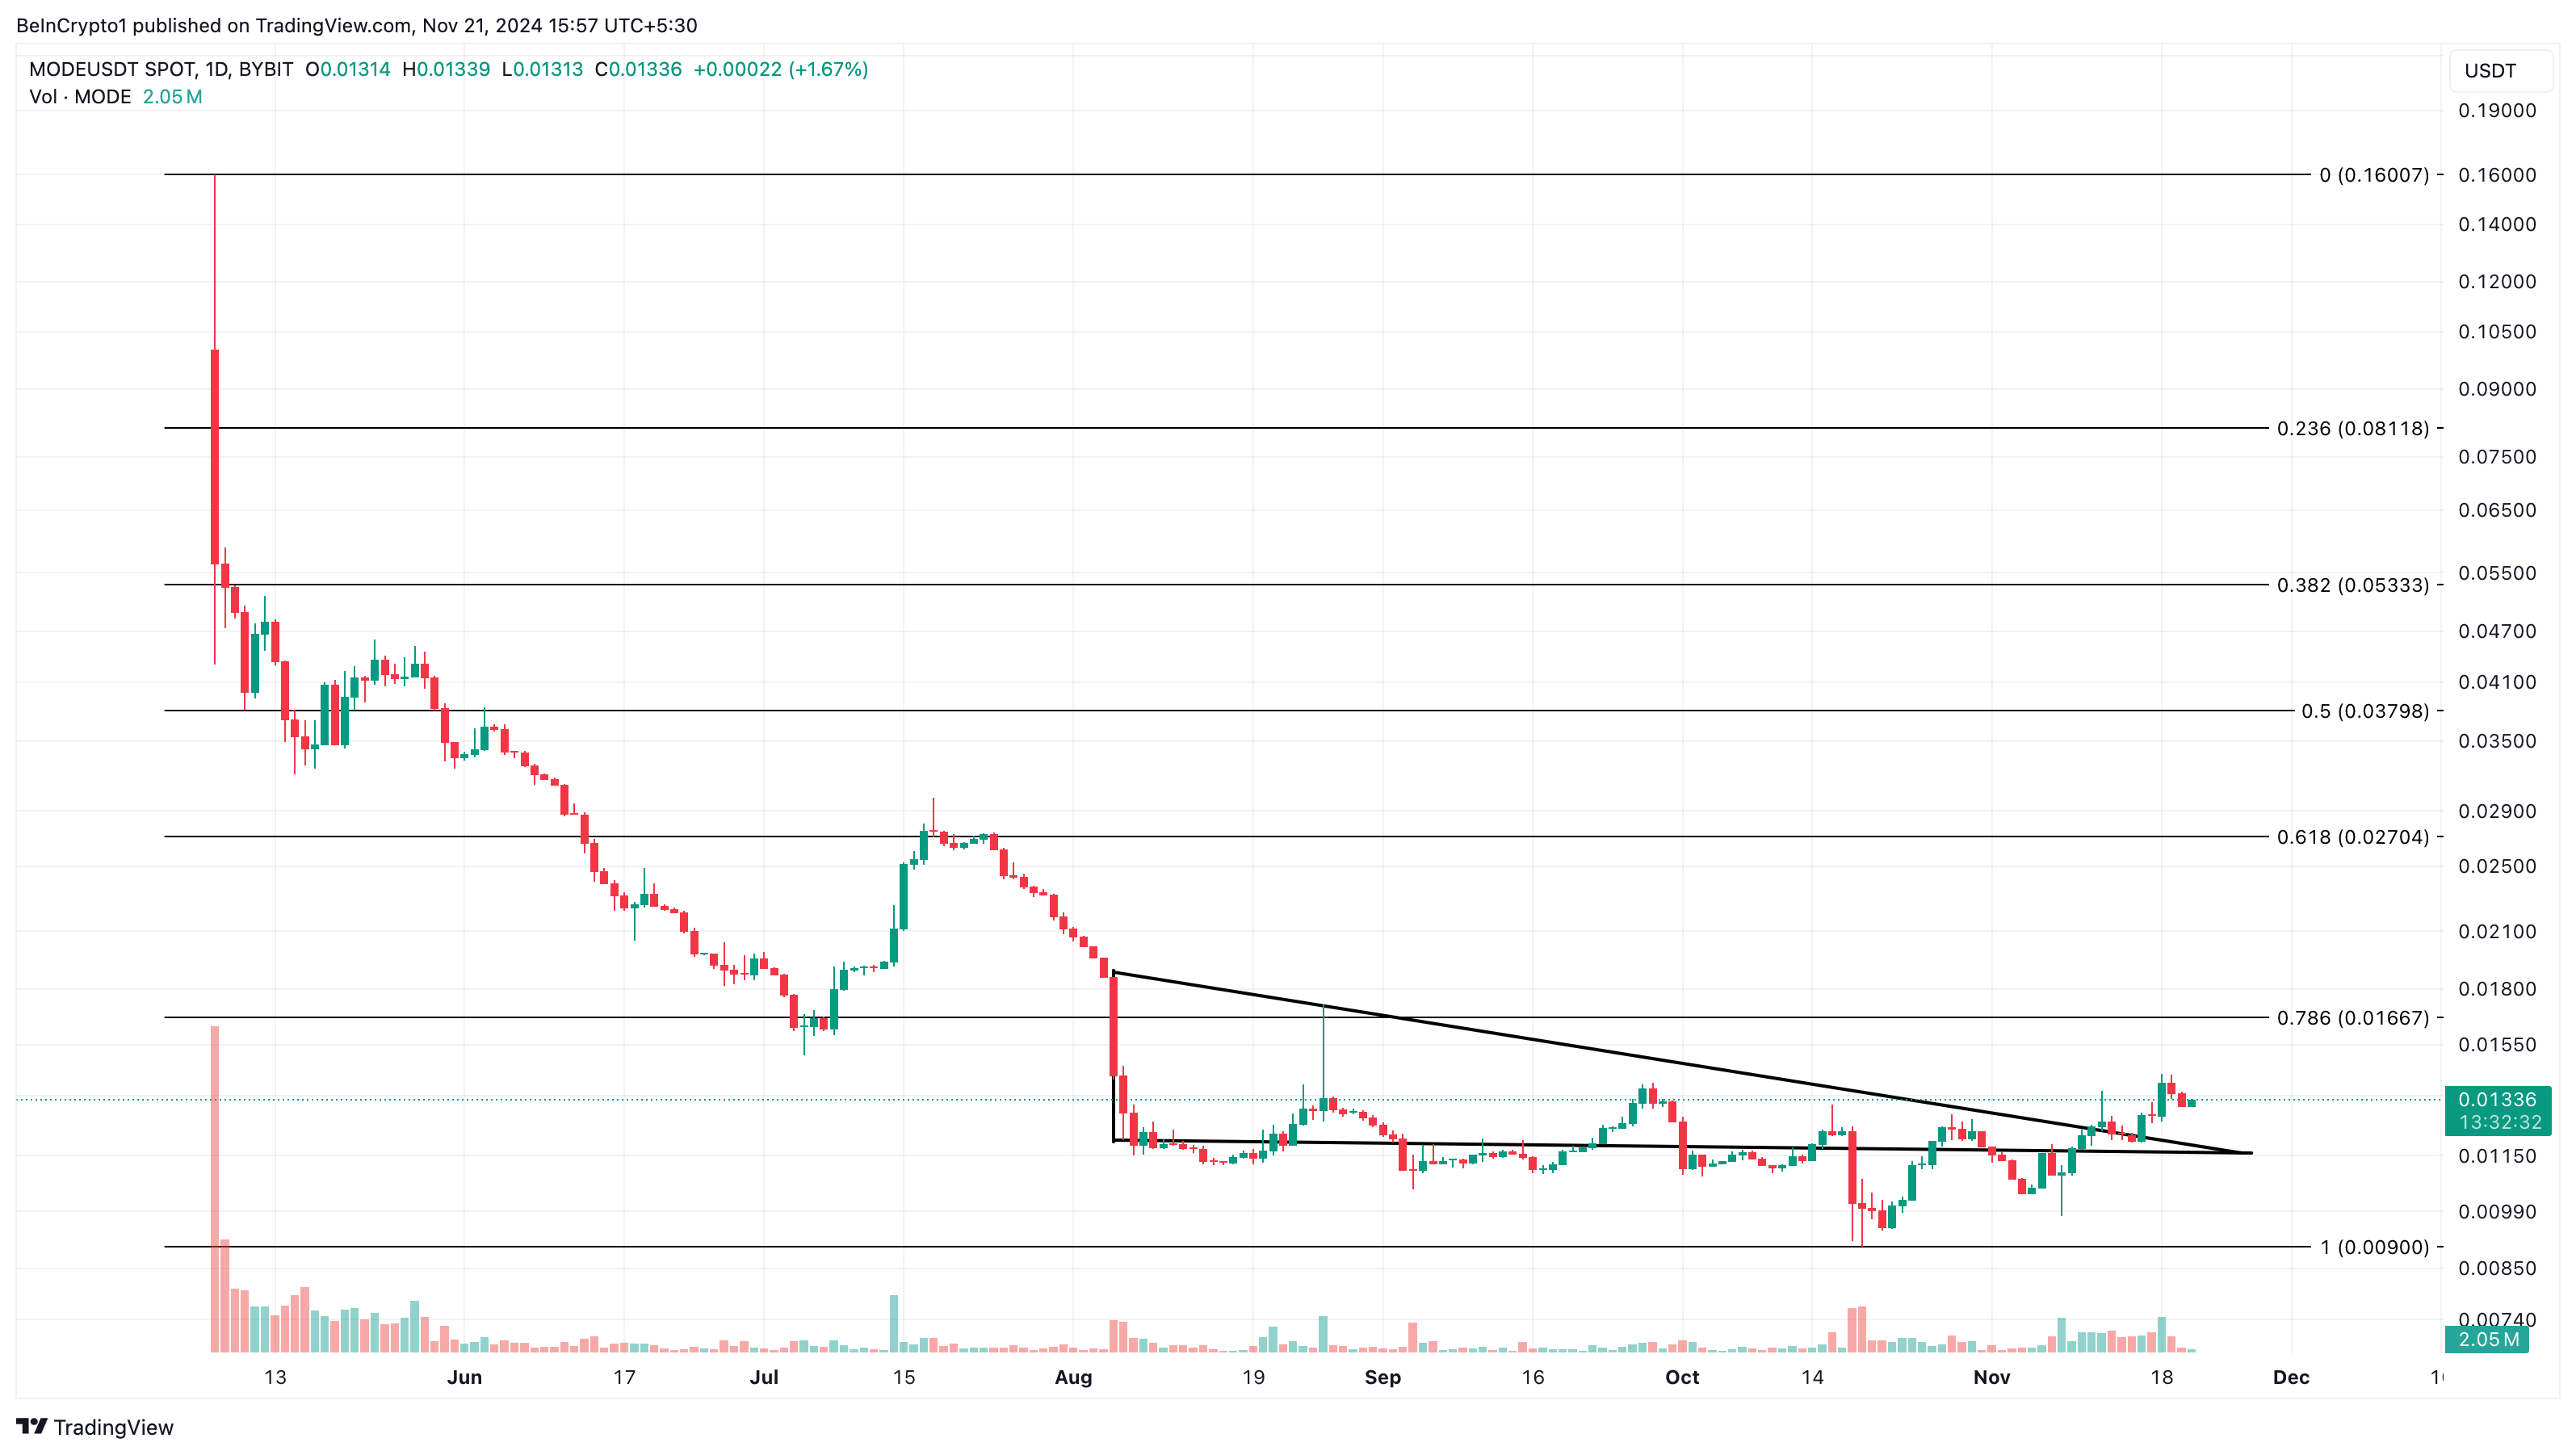Click the 0.382 (0.05333) Fibonacci label
The image size is (2576, 1455).
[x=2352, y=585]
